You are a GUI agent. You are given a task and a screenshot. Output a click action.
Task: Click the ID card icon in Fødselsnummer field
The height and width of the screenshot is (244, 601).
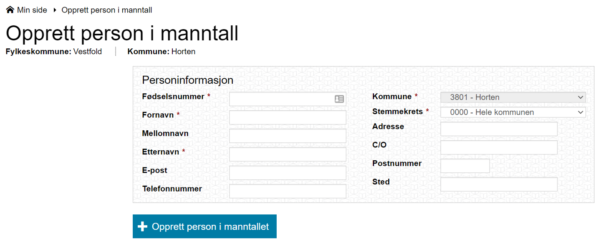(x=339, y=99)
